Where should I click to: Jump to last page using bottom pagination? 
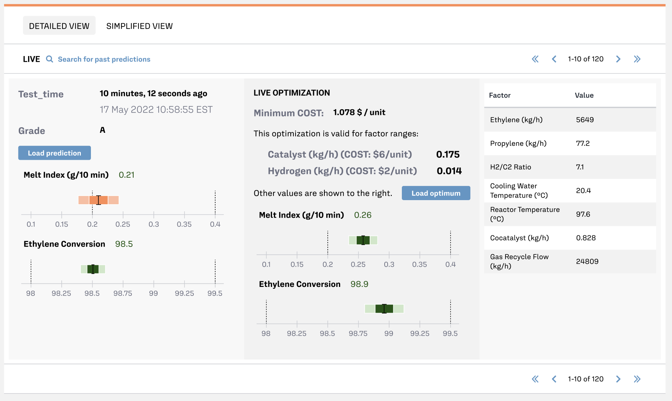pyautogui.click(x=637, y=379)
